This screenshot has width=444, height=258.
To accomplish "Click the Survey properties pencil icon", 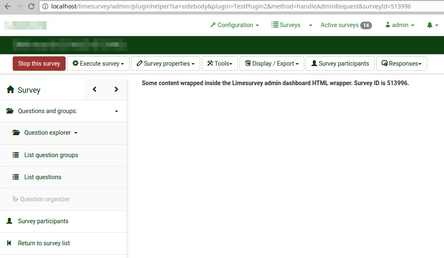I will click(139, 63).
